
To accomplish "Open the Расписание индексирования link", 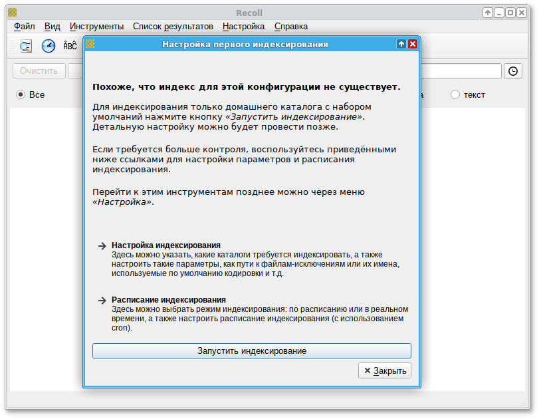I will pyautogui.click(x=169, y=300).
